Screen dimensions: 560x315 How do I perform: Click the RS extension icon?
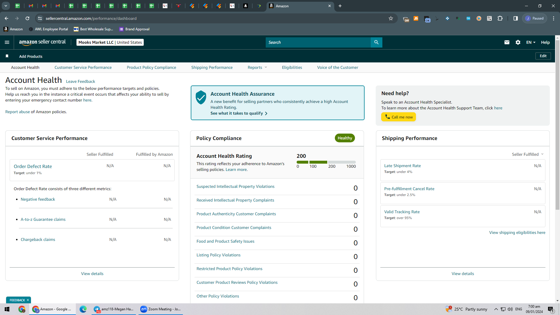(458, 18)
